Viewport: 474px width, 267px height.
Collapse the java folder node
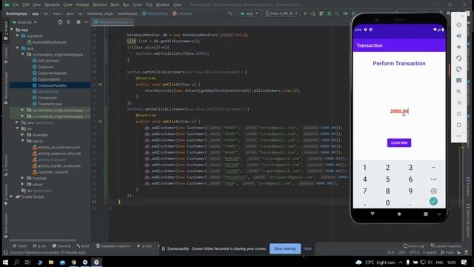pyautogui.click(x=17, y=48)
